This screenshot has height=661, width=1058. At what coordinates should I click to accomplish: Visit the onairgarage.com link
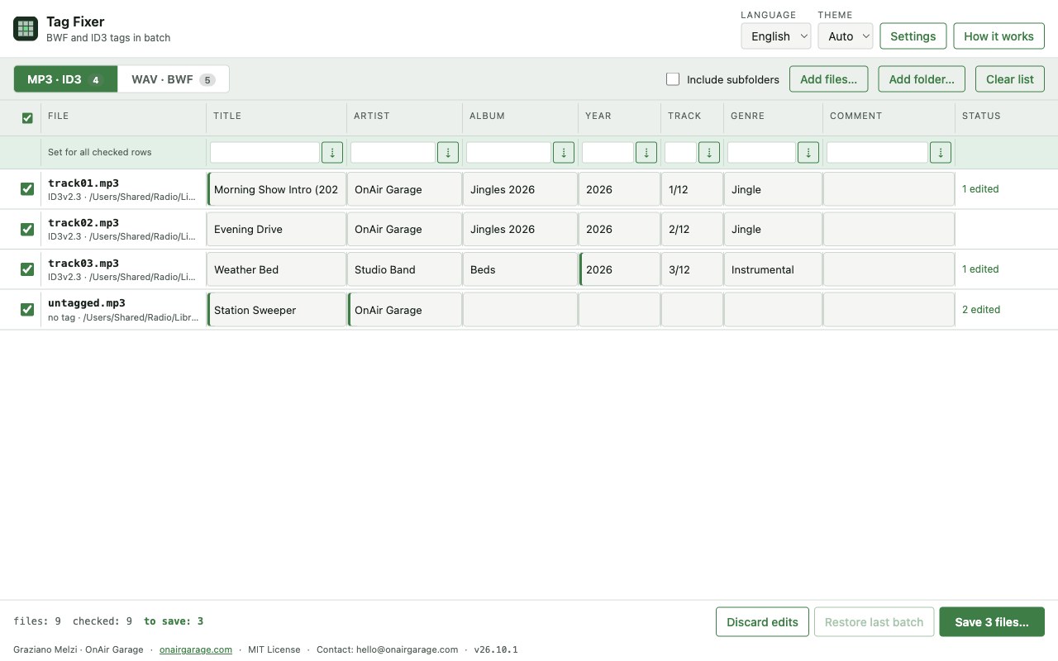coord(196,649)
